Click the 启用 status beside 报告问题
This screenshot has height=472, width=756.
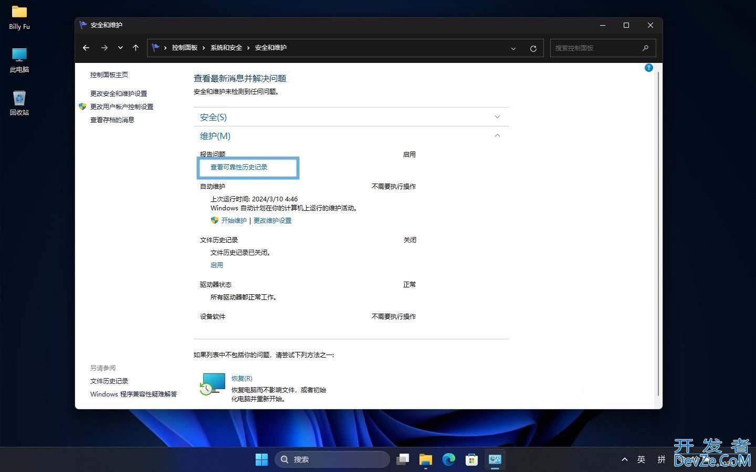tap(409, 155)
